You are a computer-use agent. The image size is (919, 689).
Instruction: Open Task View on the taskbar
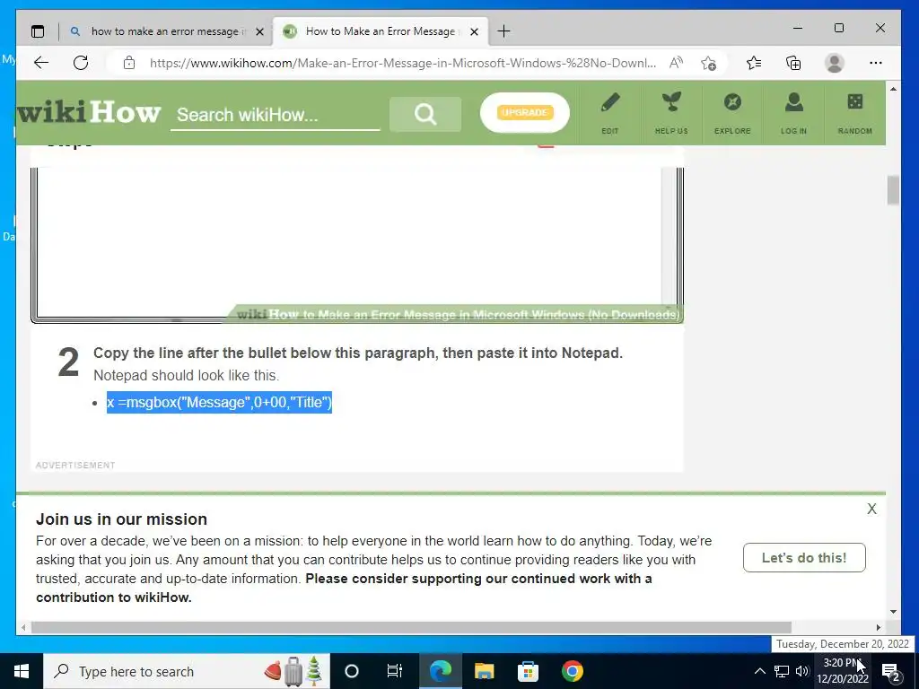coord(395,671)
